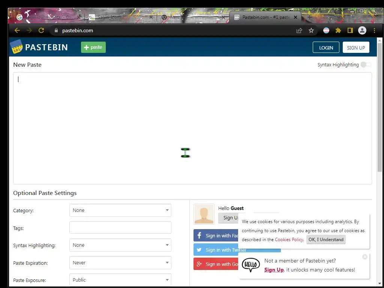Screen dimensions: 384x288
Task: Dismiss the Not a member popup
Action: click(x=364, y=256)
